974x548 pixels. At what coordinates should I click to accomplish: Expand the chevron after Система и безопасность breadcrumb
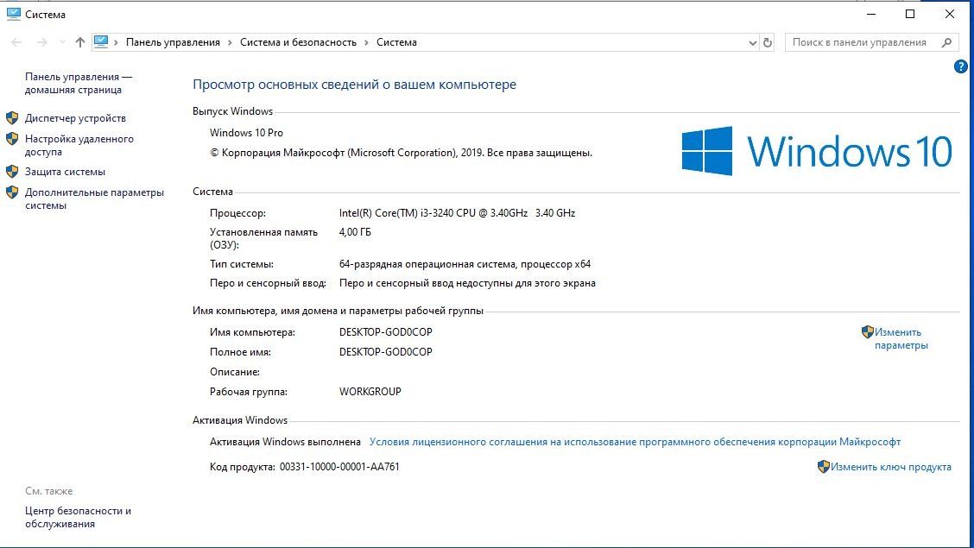366,42
